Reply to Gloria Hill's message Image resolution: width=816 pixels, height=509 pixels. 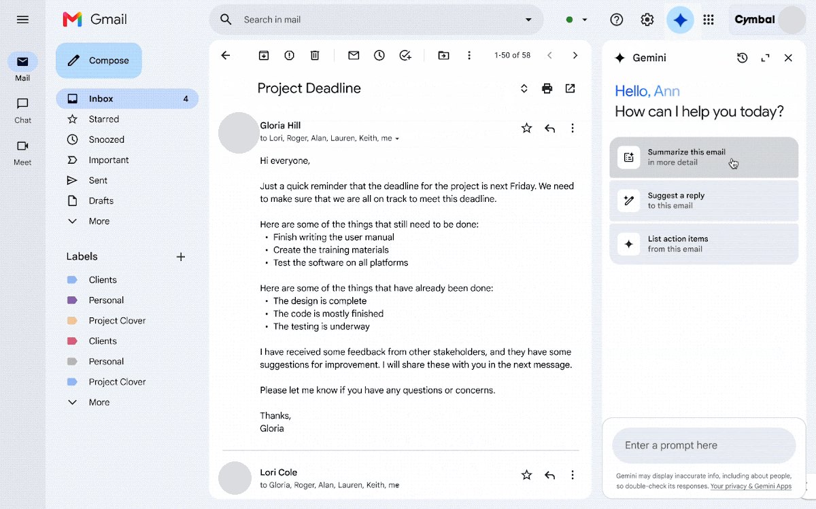click(550, 128)
